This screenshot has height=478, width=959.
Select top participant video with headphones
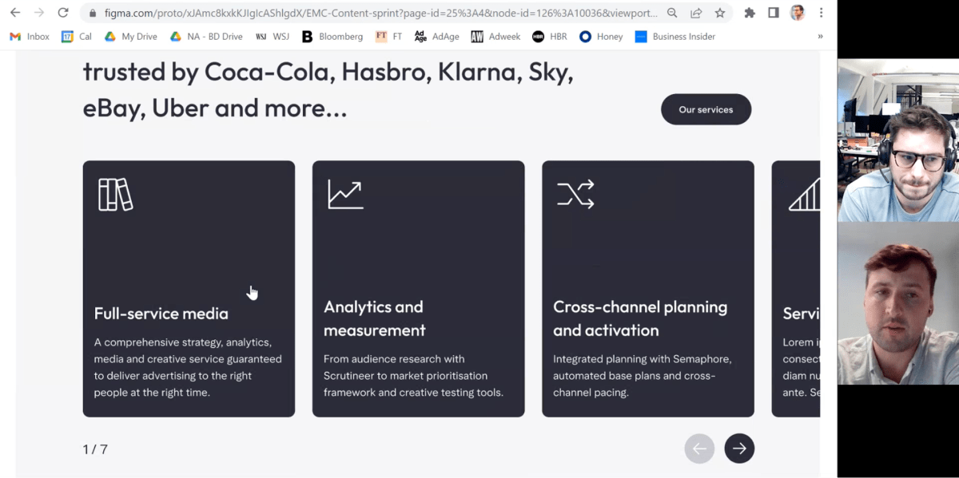(x=898, y=140)
